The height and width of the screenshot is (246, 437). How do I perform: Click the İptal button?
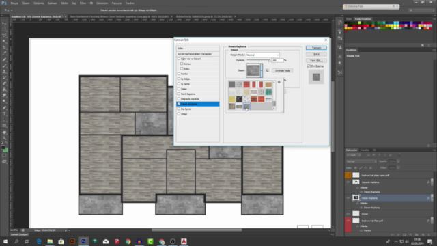coord(316,55)
